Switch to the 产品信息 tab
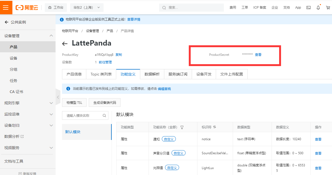This screenshot has height=175, width=332. click(74, 74)
